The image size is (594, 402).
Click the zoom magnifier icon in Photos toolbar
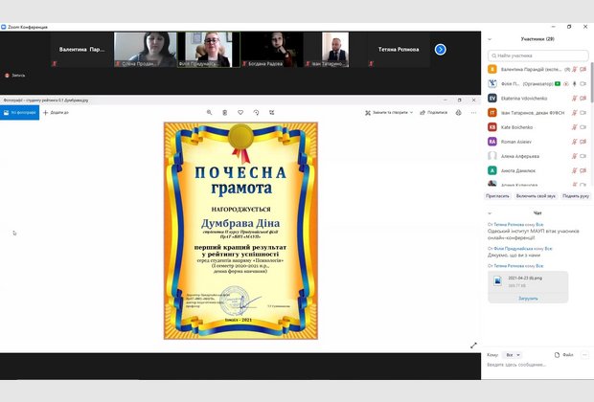[x=209, y=112]
